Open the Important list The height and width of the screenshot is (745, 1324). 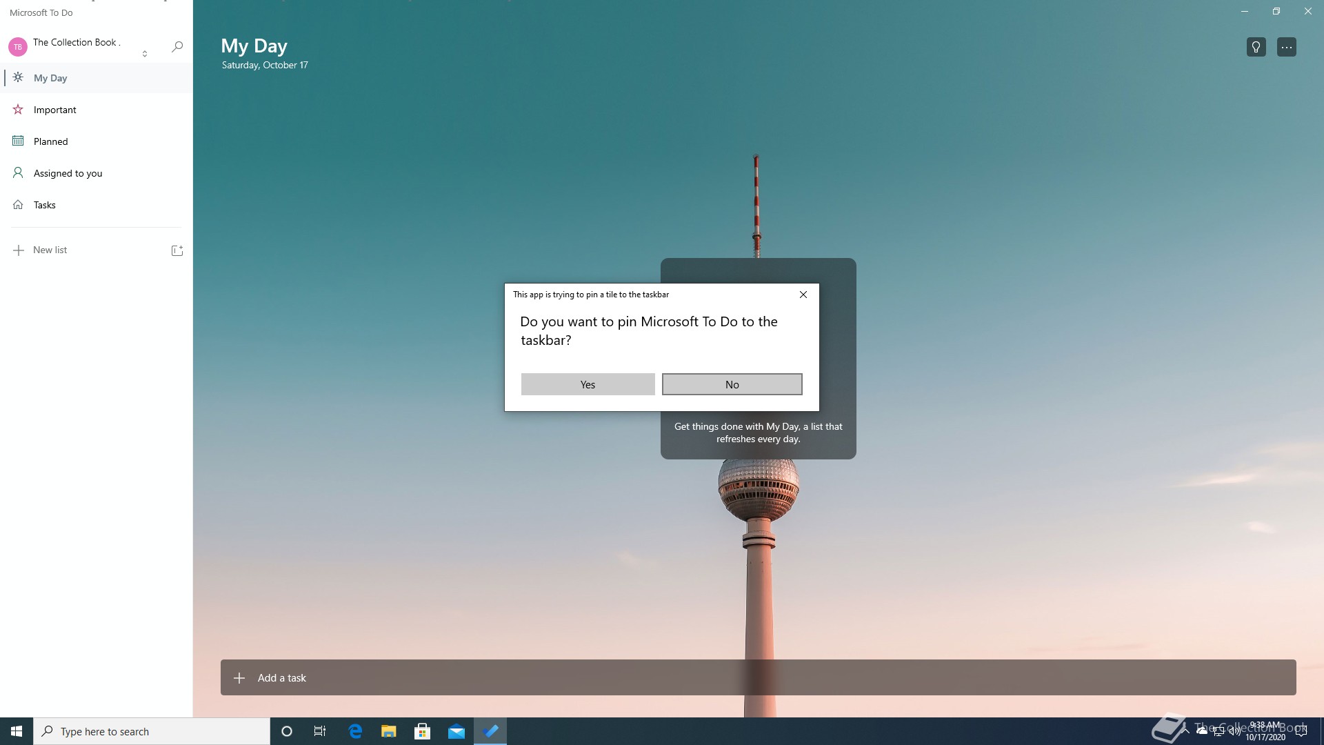click(97, 110)
